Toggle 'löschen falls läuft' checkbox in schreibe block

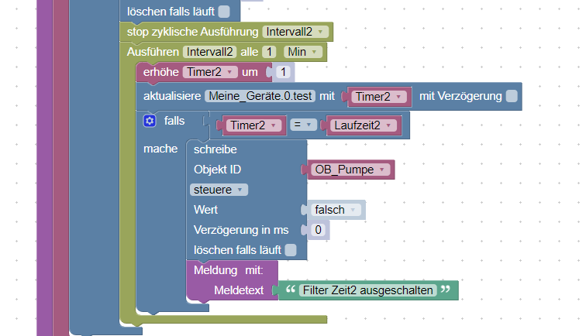click(x=291, y=250)
